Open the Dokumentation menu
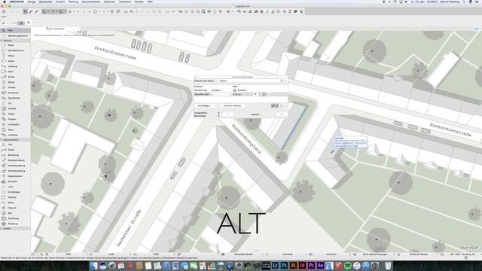 pos(91,2)
